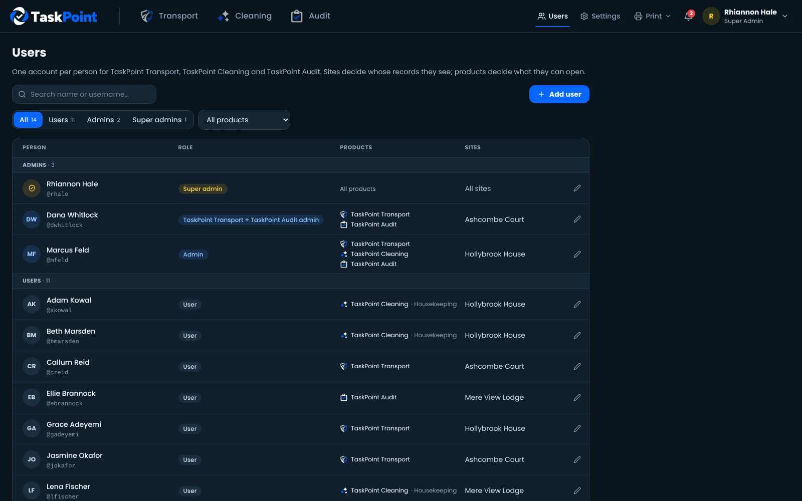This screenshot has height=501, width=802.
Task: Open the Audit product
Action: point(310,16)
